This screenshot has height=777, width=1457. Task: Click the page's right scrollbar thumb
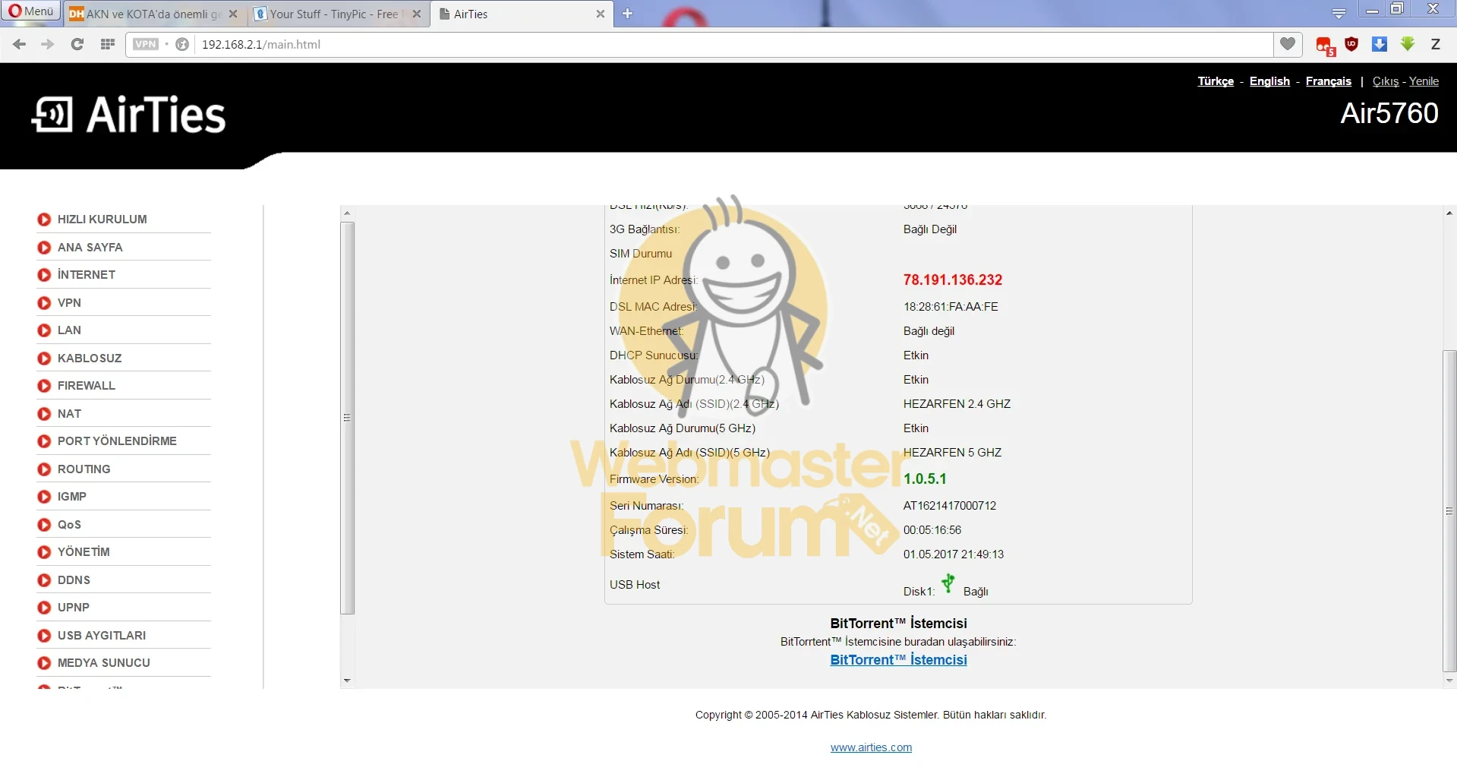pos(1449,511)
